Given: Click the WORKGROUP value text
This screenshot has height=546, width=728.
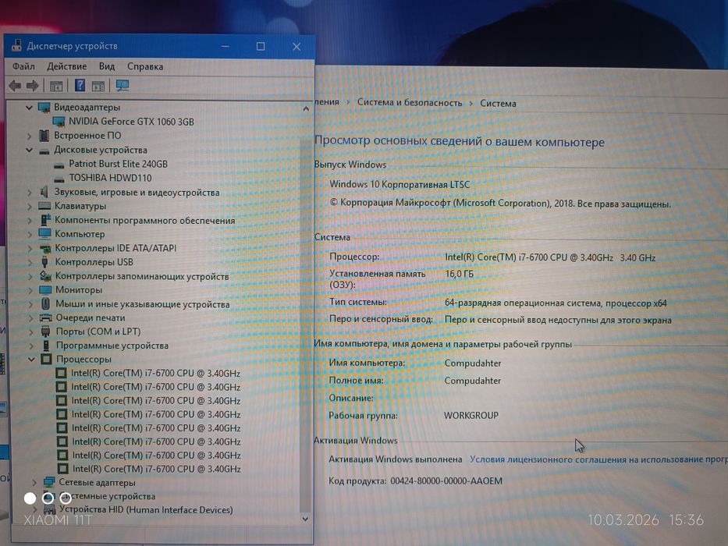Looking at the screenshot, I should [471, 415].
